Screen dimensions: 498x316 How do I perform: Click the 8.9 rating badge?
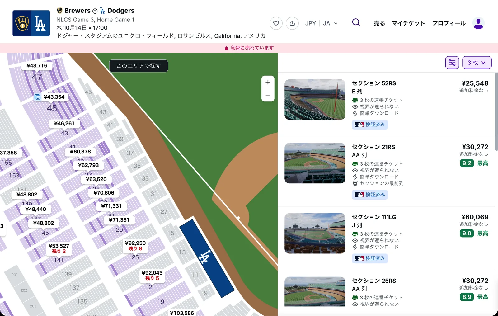coord(467,297)
